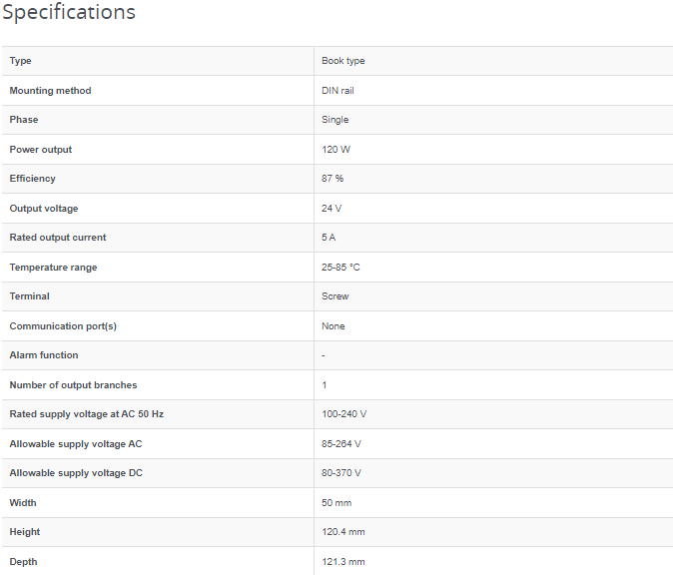Screen dimensions: 673x575
Task: Select the Width row label
Action: 23,503
